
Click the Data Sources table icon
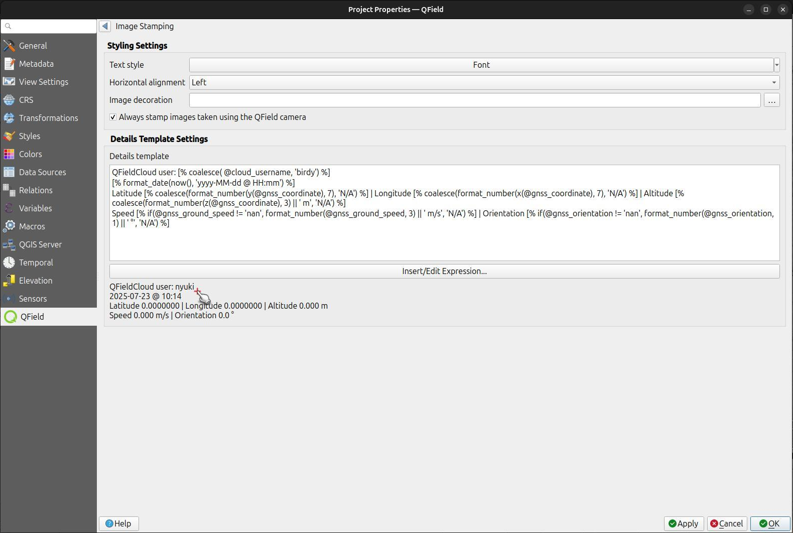pos(9,172)
